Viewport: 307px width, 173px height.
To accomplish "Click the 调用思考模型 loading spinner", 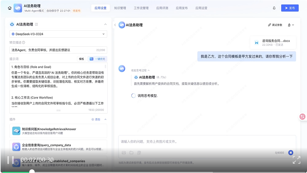I will pos(133,96).
